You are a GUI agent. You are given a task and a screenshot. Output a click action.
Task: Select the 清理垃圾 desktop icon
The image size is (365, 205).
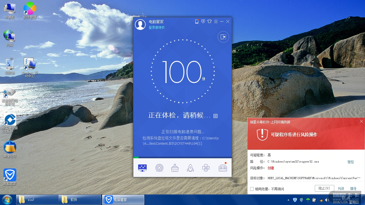click(x=10, y=149)
